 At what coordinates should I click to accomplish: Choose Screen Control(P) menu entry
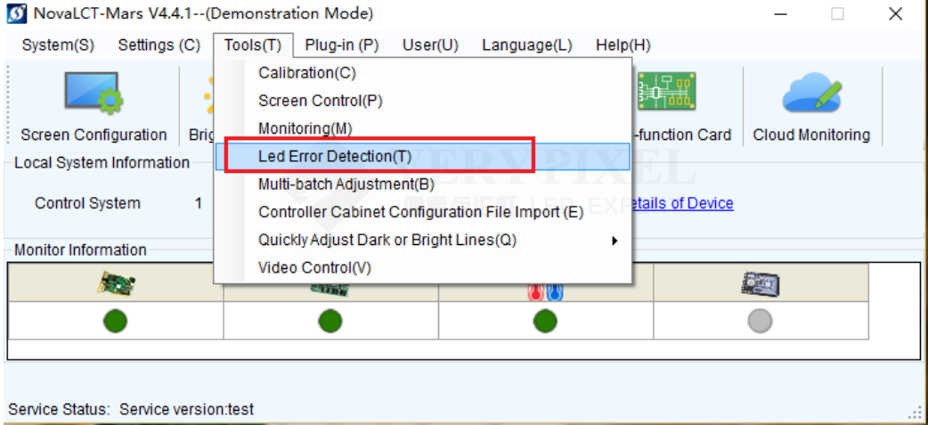pos(422,101)
